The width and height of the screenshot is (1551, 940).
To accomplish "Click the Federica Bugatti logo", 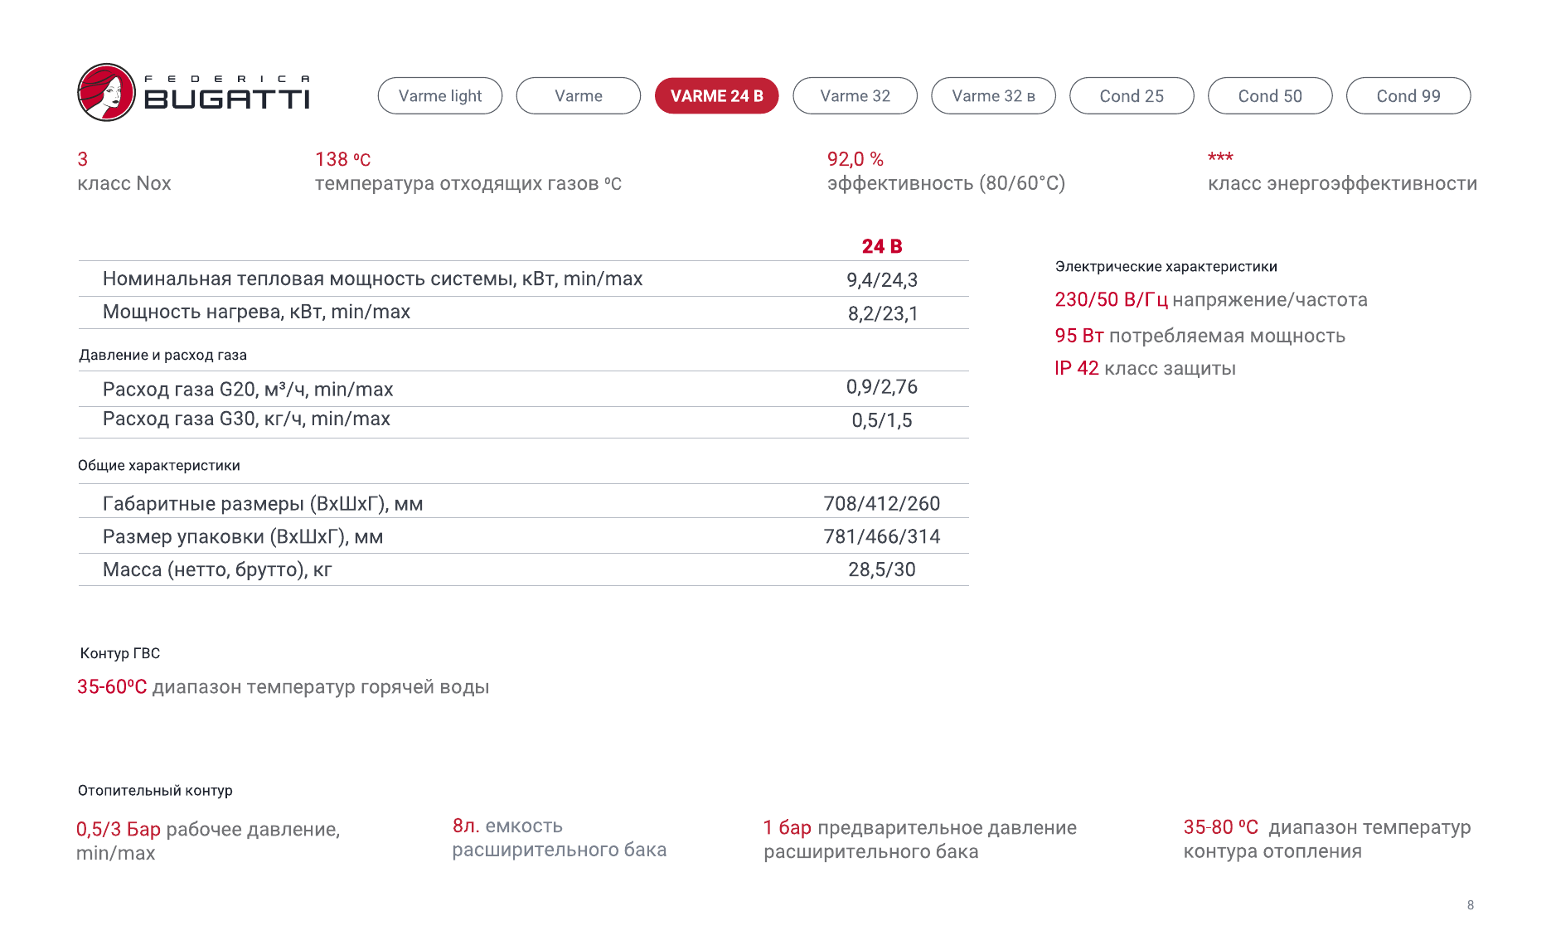I will pos(193,93).
